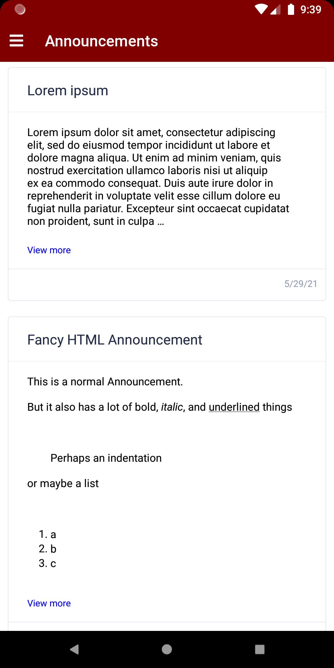Open the recent apps square button
Screen dimensions: 334x668
click(259, 649)
